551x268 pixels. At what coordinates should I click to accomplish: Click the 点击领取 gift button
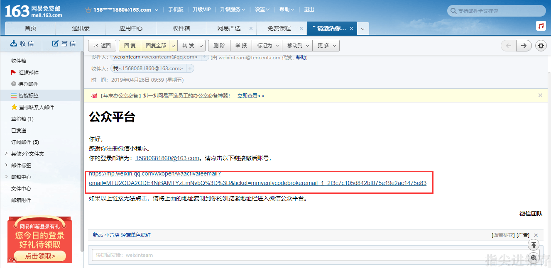(x=40, y=256)
